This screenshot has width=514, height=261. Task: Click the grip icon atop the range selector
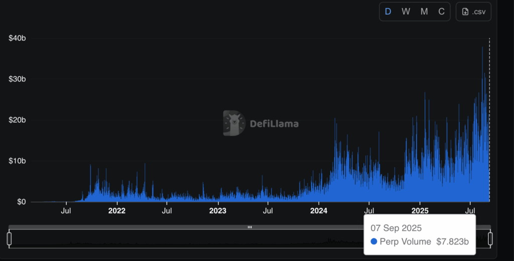tap(250, 227)
